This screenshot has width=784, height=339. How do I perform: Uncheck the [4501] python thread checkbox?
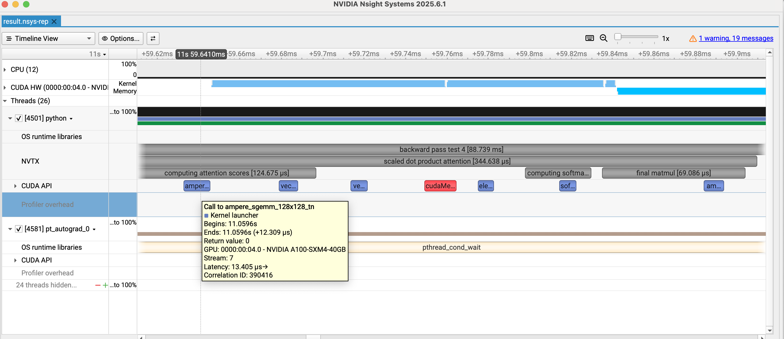[x=19, y=118]
